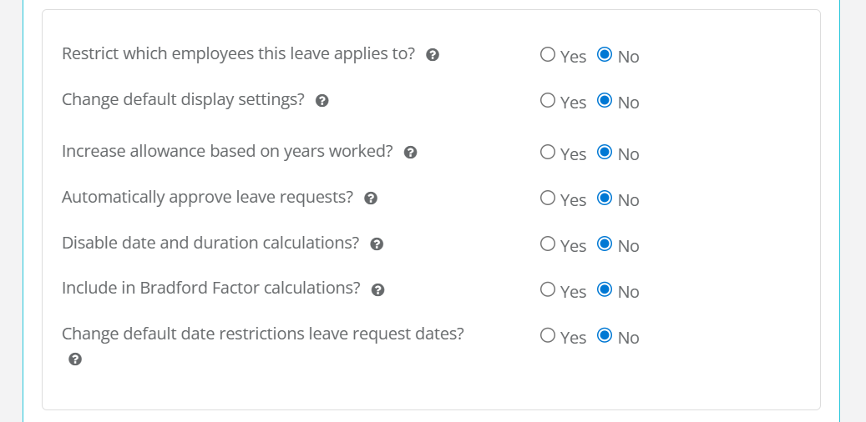Select Yes for Include in Bradford Factor
866x422 pixels.
point(548,290)
